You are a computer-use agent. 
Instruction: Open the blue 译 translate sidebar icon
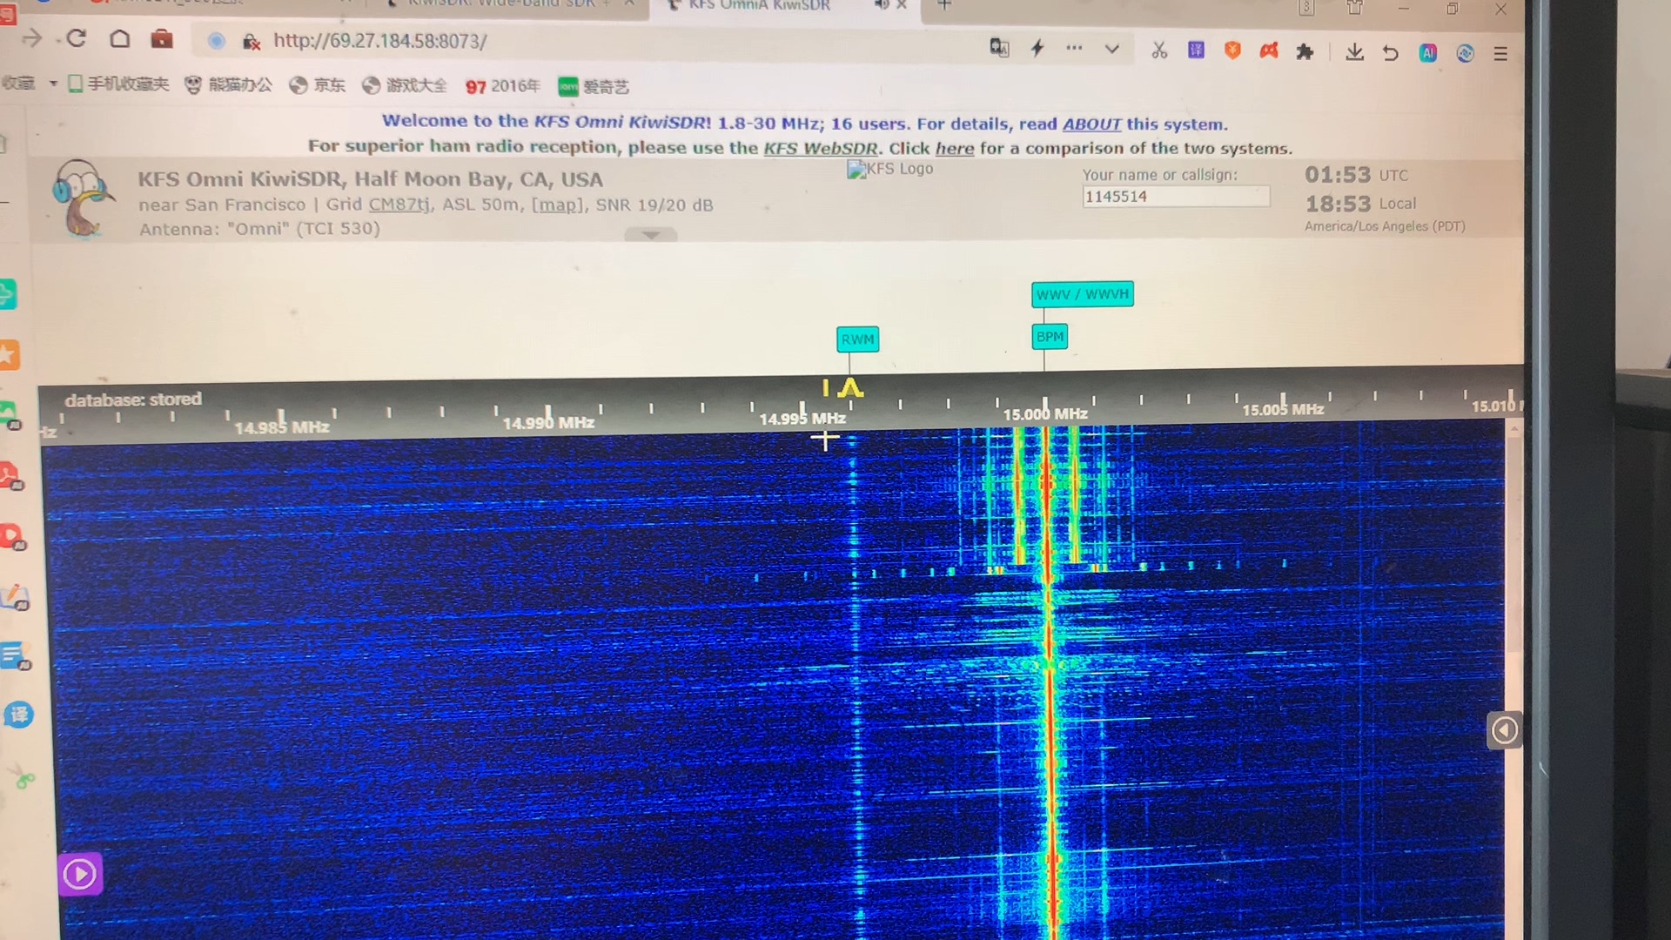pyautogui.click(x=18, y=715)
